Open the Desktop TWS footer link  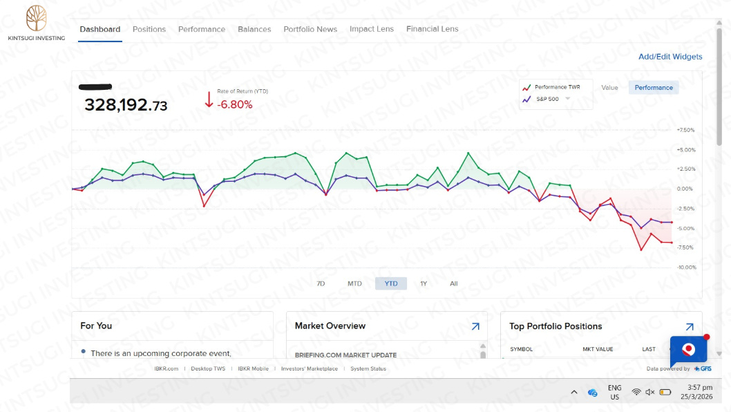208,368
